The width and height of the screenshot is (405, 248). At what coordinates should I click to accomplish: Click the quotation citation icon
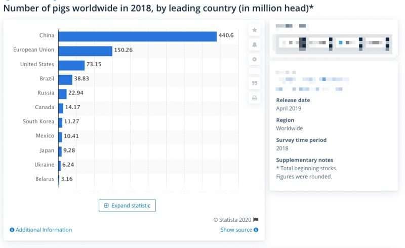tap(255, 83)
